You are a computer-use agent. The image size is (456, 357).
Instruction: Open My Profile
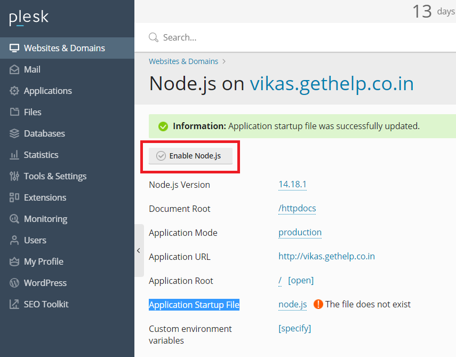click(67, 261)
